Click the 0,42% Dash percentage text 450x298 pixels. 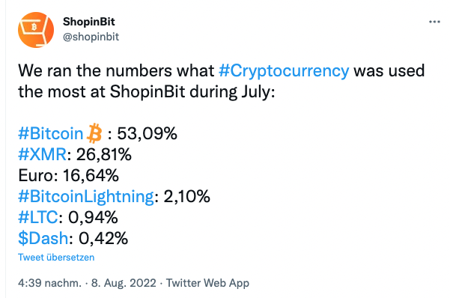[103, 238]
